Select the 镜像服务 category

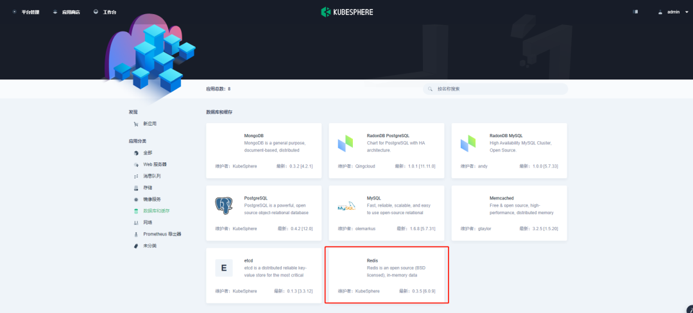point(152,199)
